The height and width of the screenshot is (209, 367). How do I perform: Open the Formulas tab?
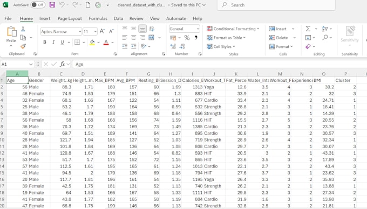click(98, 18)
